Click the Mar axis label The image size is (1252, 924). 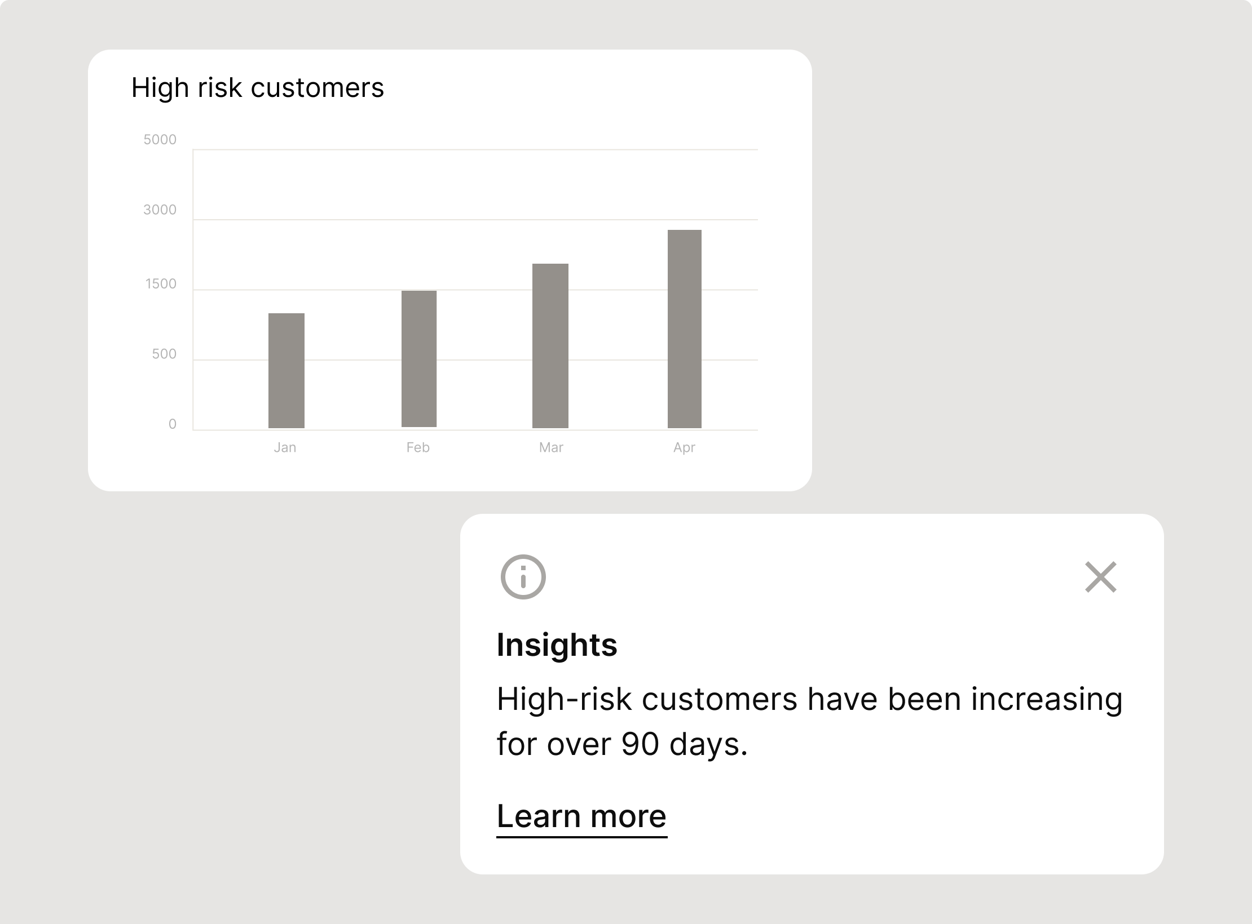(x=551, y=447)
